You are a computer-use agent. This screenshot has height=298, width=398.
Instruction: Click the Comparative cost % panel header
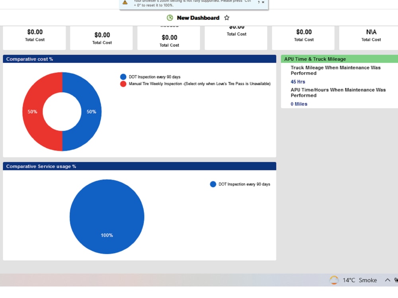coord(29,59)
